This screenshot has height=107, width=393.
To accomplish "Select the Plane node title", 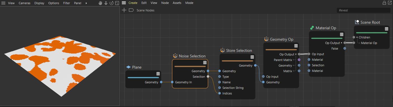I will (137, 67).
